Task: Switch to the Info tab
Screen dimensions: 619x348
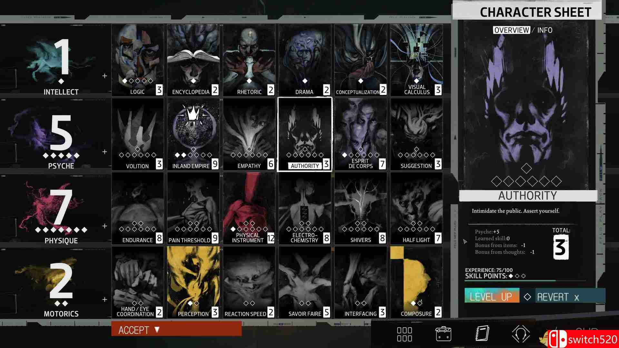Action: (545, 30)
